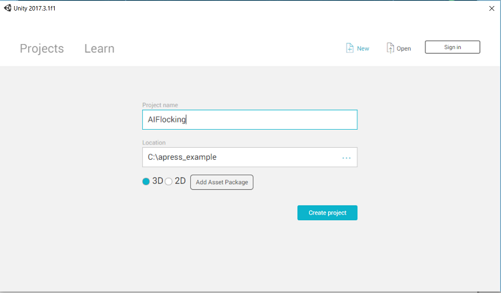Click the Open project file icon
The image size is (501, 293).
pos(390,48)
